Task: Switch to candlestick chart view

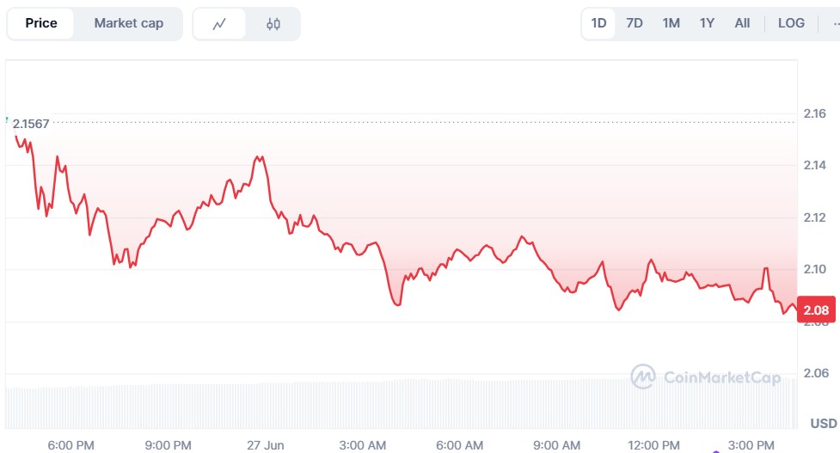Action: pos(273,24)
